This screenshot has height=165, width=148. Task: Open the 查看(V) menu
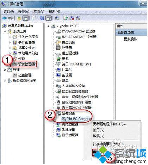pos(39,12)
